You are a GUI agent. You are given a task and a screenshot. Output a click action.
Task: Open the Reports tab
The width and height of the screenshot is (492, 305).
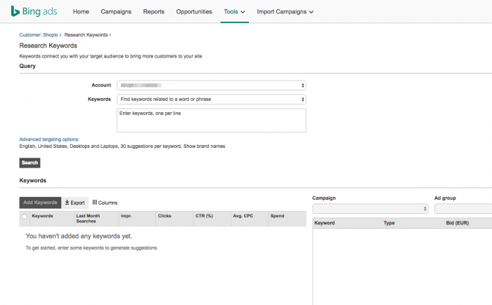(x=153, y=12)
